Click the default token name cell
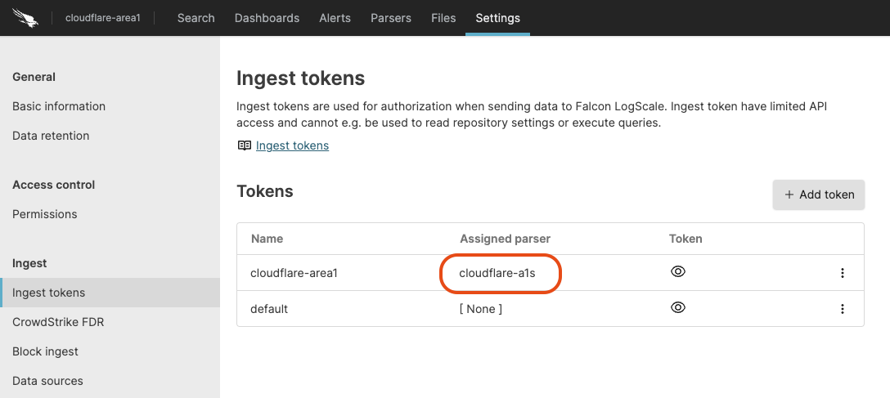This screenshot has height=398, width=890. point(269,309)
